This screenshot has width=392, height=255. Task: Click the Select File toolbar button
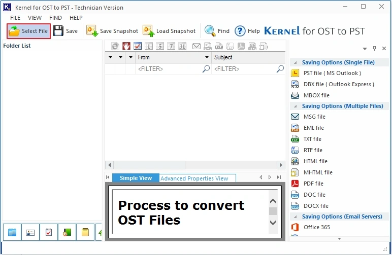point(29,31)
